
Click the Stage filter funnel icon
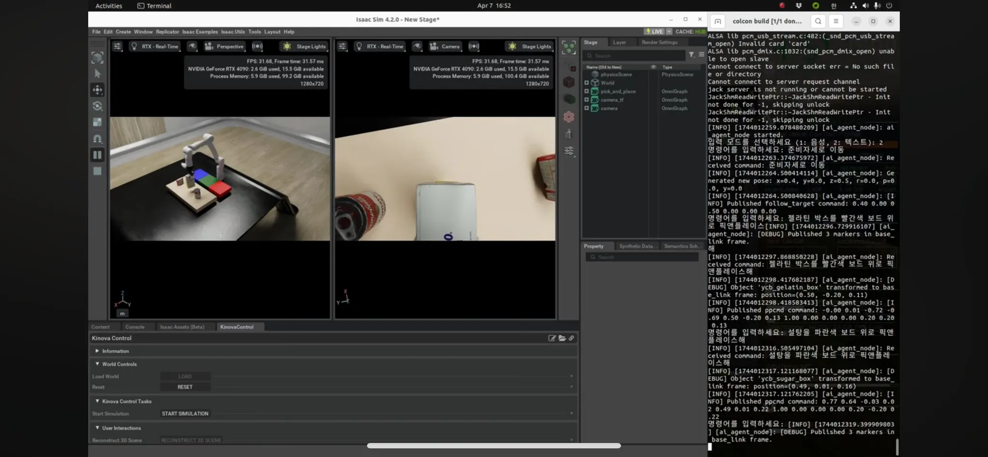pos(691,55)
